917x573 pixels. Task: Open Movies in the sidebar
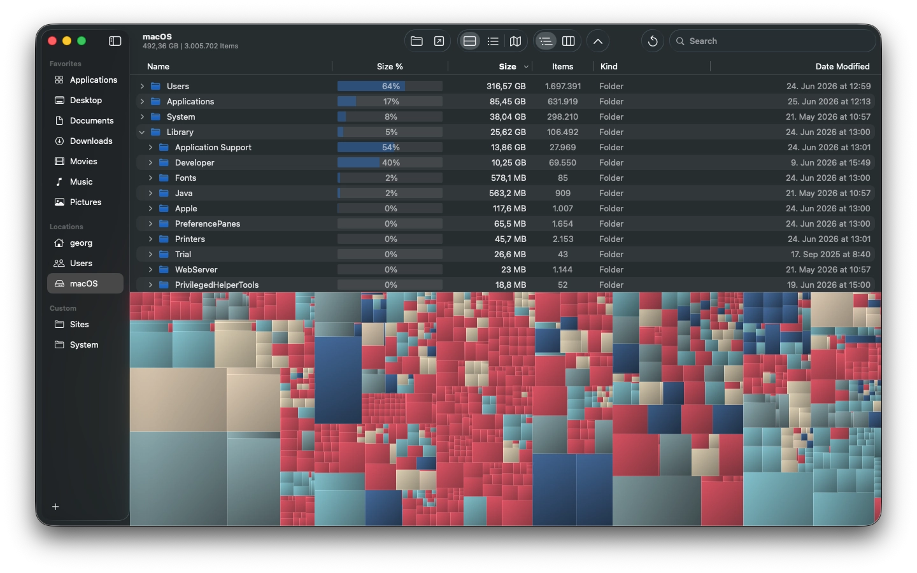coord(85,161)
